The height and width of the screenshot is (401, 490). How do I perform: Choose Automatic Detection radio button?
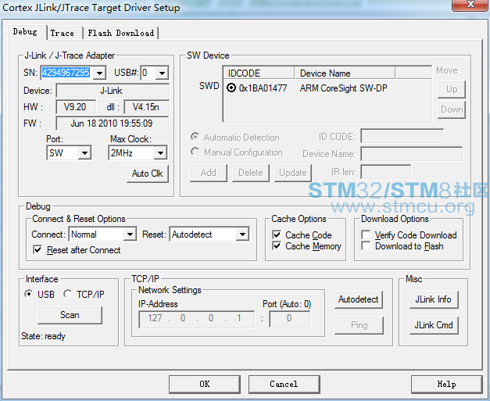coord(195,137)
